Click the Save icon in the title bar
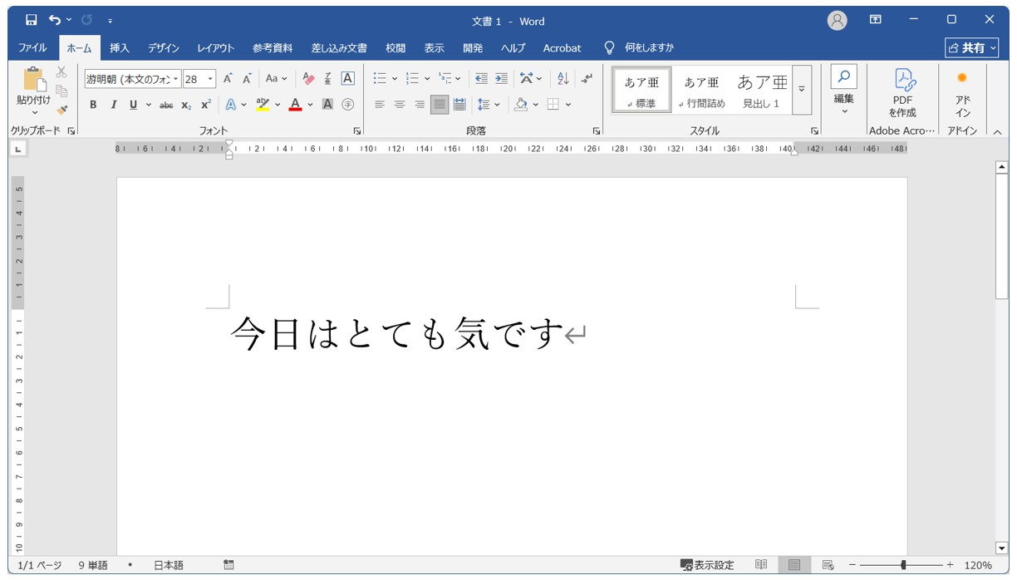Image resolution: width=1017 pixels, height=580 pixels. tap(31, 19)
